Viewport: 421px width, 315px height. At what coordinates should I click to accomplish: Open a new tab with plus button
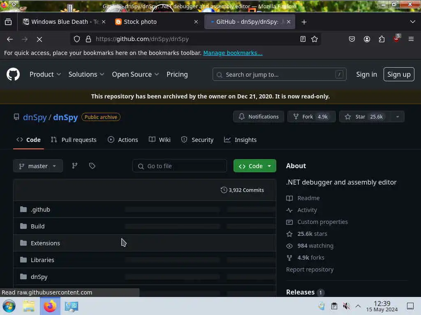point(304,22)
